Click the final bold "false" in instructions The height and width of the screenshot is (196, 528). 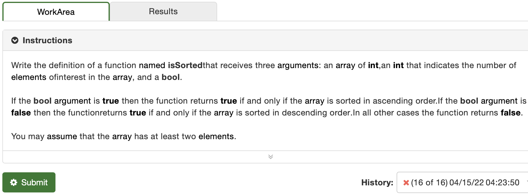[510, 113]
